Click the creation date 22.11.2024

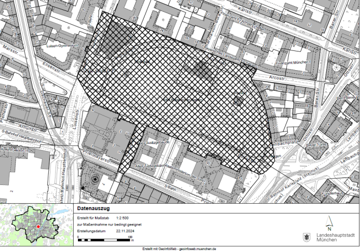[x=126, y=230]
